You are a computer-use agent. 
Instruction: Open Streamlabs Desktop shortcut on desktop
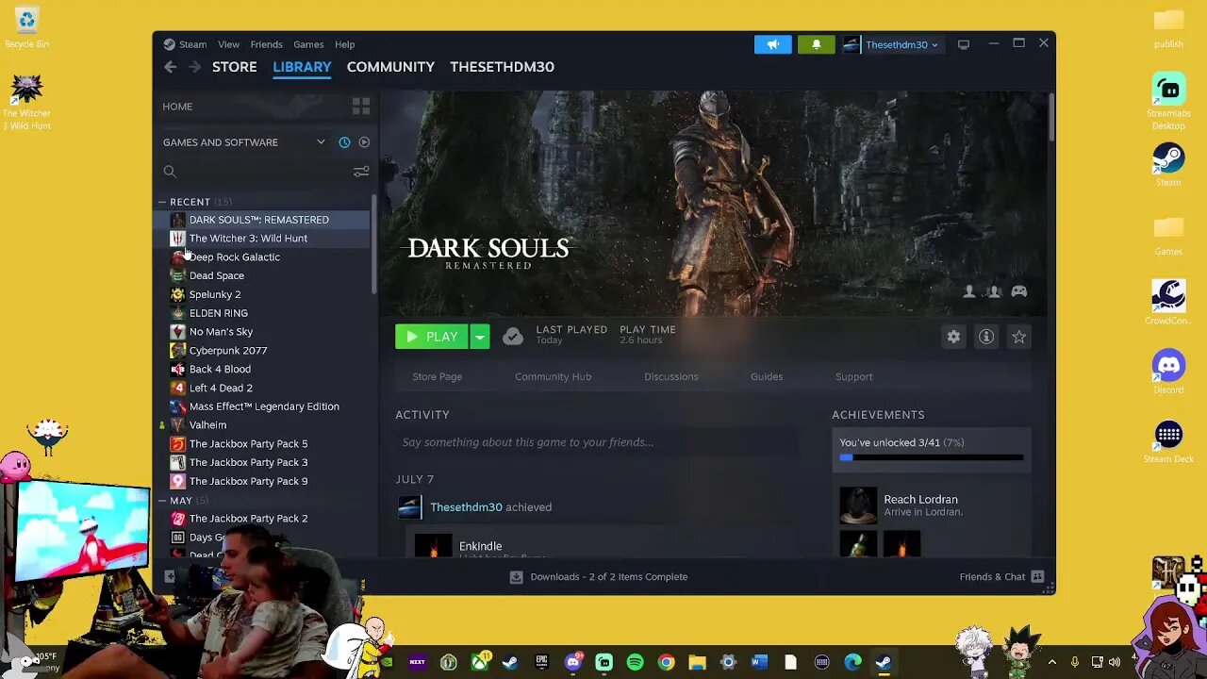[1168, 101]
